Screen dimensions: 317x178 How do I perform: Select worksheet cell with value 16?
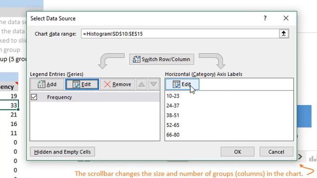(x=9, y=124)
